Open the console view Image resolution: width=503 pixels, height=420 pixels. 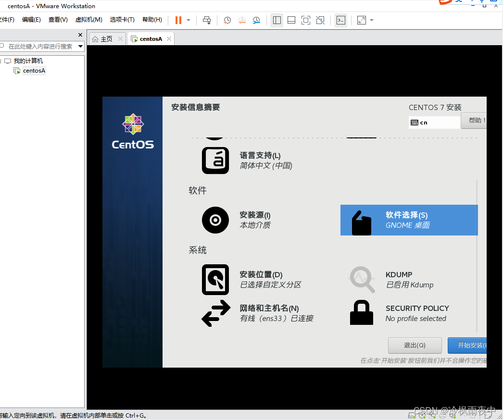(x=340, y=20)
